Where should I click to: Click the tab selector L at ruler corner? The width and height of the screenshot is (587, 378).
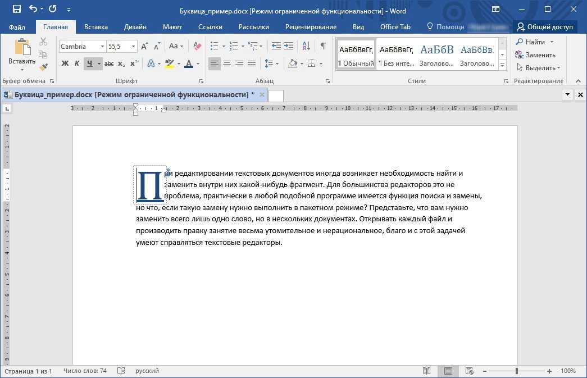tap(7, 108)
